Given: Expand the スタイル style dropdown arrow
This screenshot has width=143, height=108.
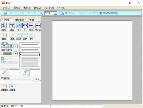Looking at the screenshot, I should pyautogui.click(x=15, y=46).
